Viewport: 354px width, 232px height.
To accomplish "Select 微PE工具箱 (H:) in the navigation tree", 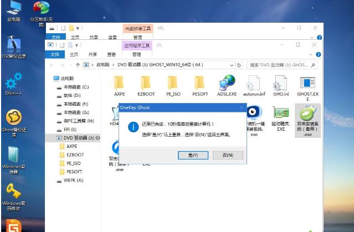I will 75,121.
